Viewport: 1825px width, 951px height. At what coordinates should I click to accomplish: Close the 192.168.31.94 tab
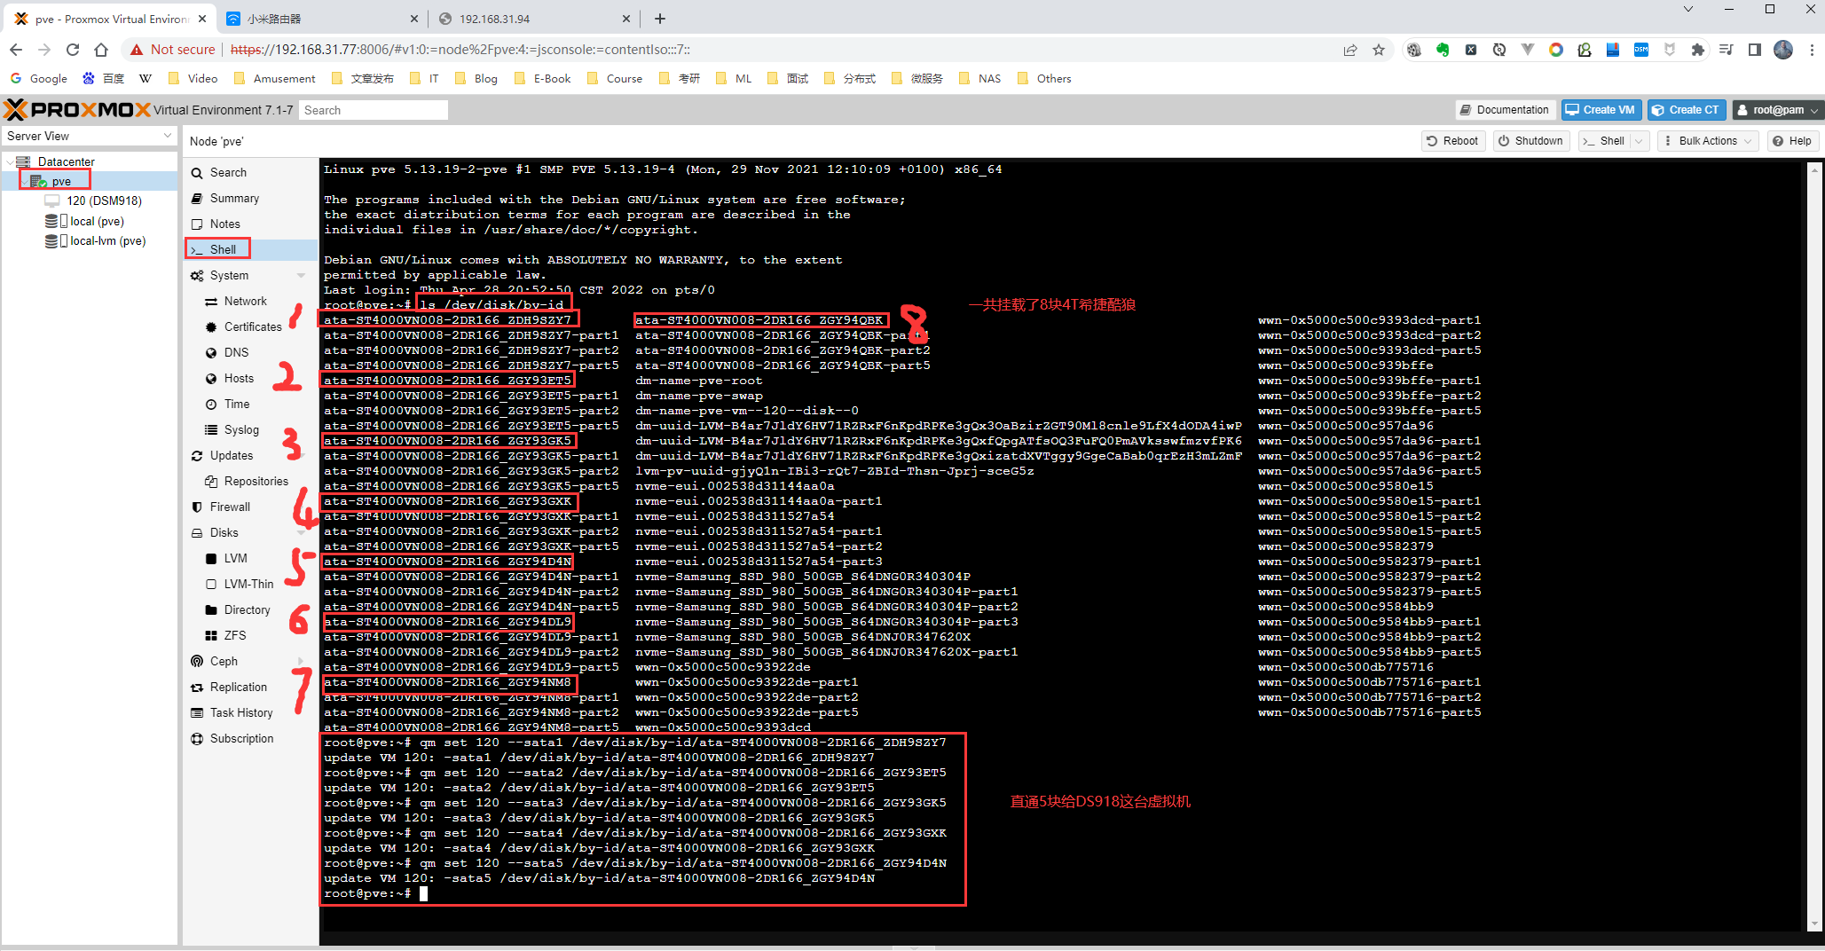(x=626, y=19)
